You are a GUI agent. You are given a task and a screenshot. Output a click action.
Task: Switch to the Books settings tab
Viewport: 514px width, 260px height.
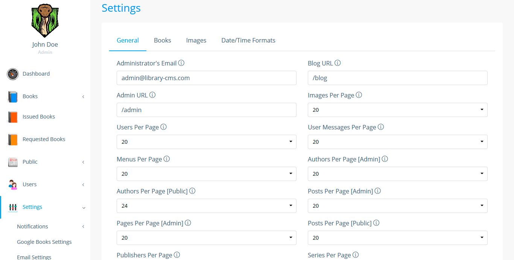point(163,40)
